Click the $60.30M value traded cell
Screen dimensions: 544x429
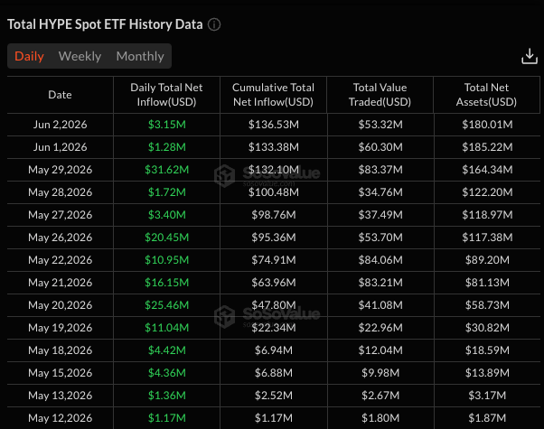coord(380,147)
